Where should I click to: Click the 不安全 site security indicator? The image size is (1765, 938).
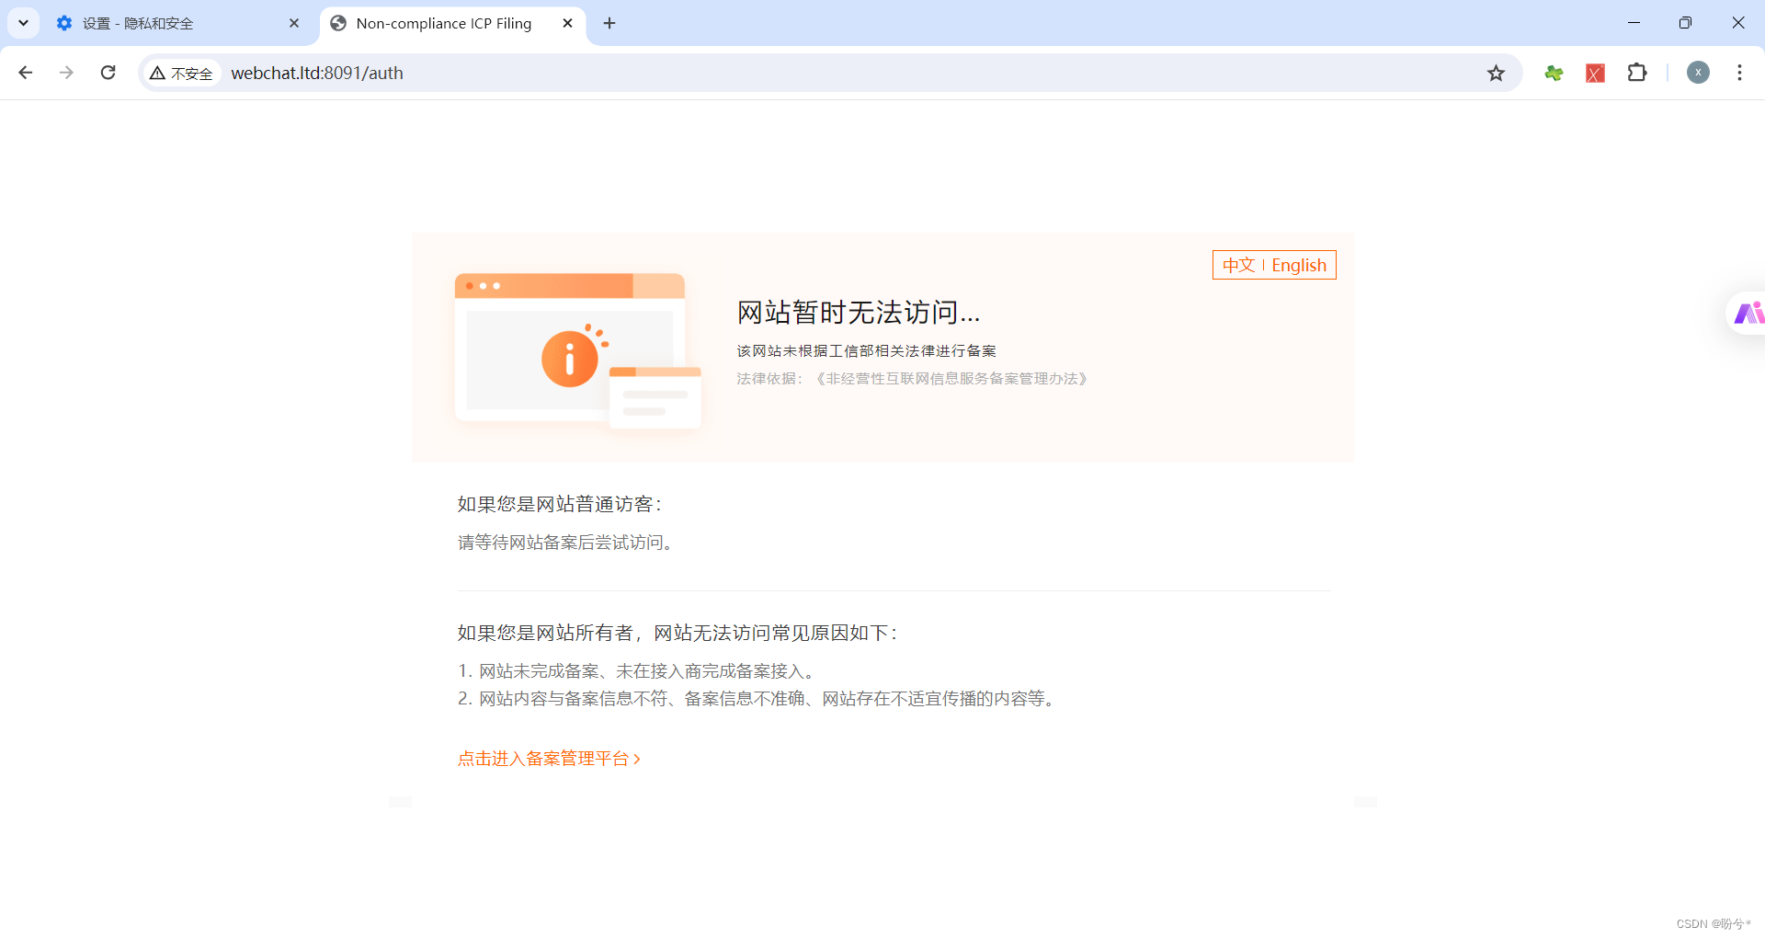[x=181, y=73]
